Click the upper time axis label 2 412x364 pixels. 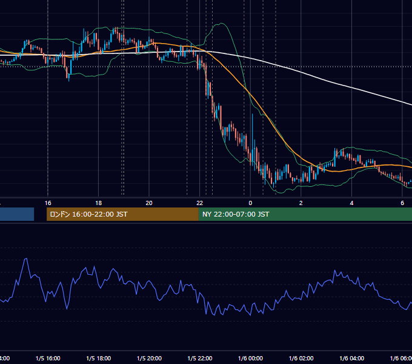(x=301, y=203)
